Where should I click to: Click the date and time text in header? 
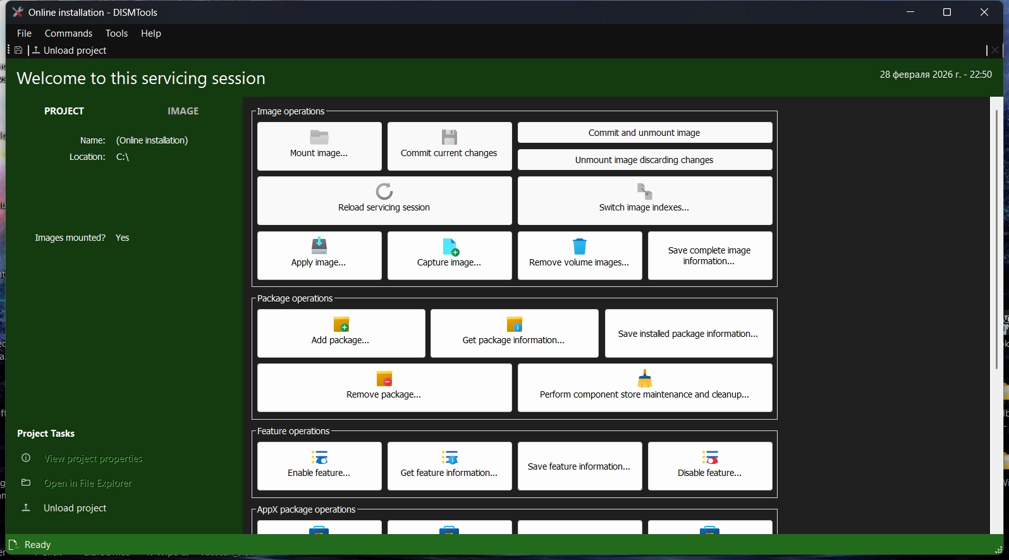[x=936, y=75]
